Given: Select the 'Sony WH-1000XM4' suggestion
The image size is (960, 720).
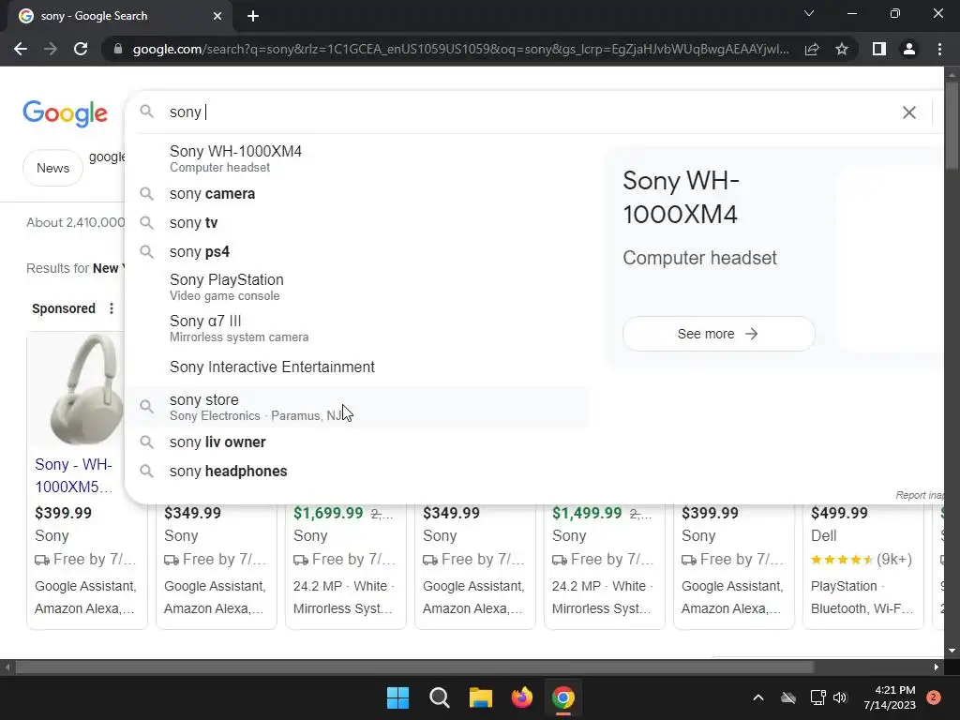Looking at the screenshot, I should [x=358, y=158].
